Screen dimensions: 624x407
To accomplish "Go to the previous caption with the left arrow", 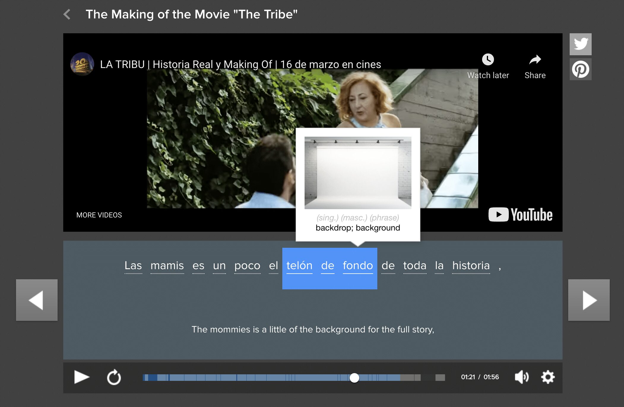I will click(x=37, y=300).
